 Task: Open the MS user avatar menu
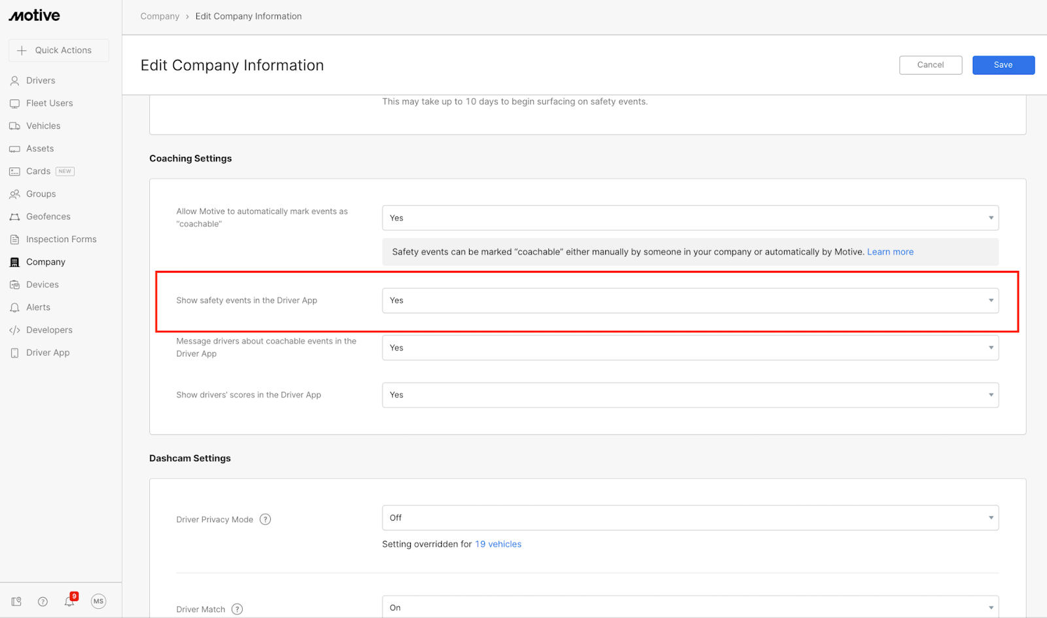point(98,602)
